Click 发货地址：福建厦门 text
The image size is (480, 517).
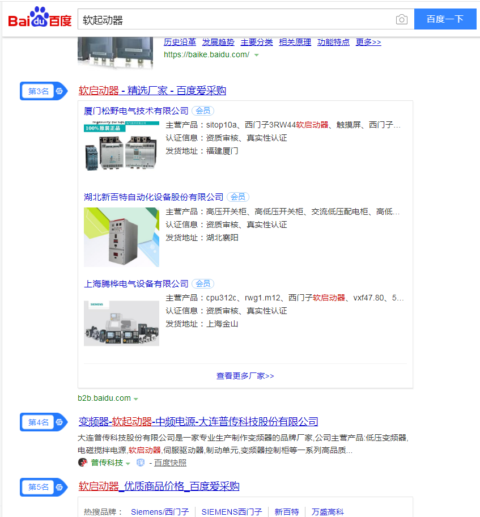(202, 151)
